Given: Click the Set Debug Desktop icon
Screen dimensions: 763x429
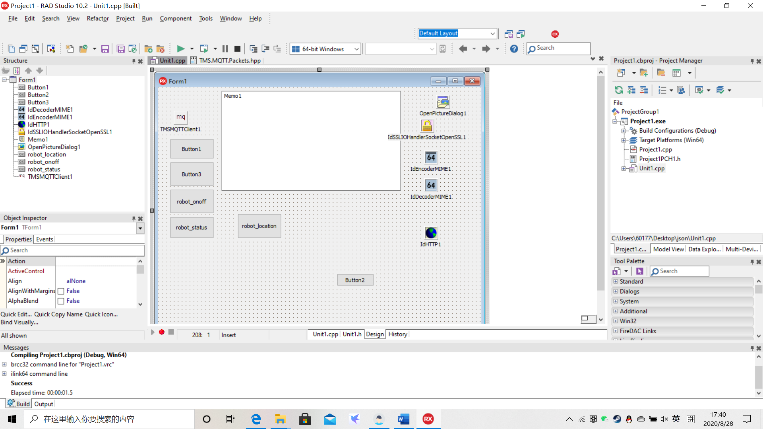Looking at the screenshot, I should pyautogui.click(x=521, y=34).
